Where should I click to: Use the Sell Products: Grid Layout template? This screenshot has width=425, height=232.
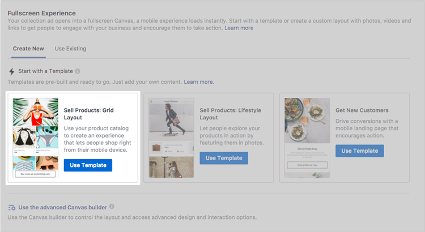(x=88, y=165)
